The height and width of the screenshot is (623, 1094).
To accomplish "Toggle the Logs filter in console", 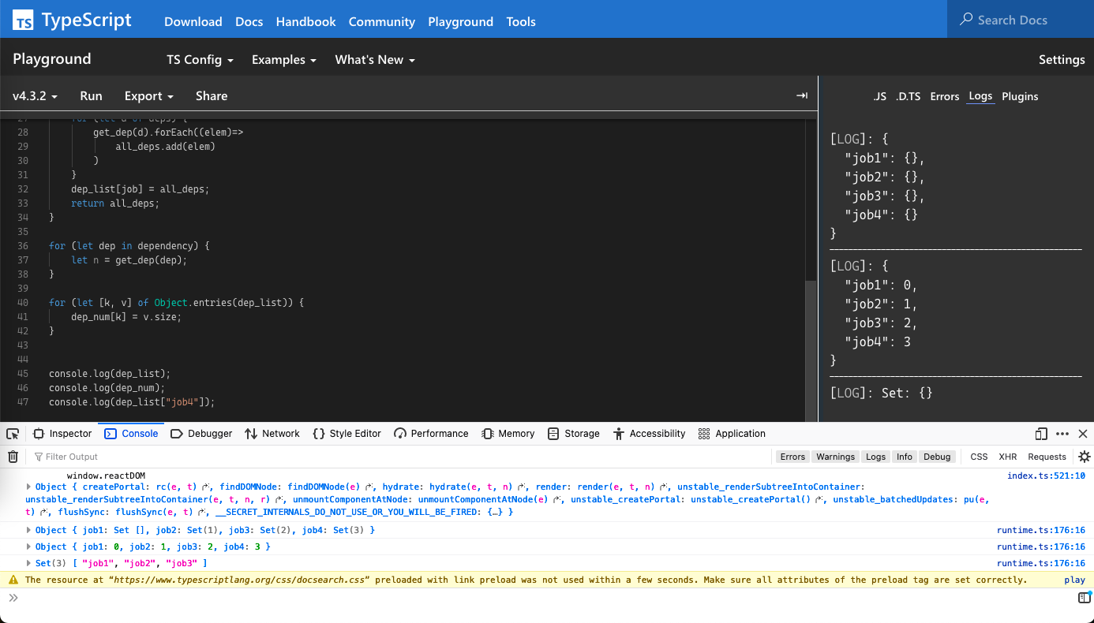I will 875,457.
